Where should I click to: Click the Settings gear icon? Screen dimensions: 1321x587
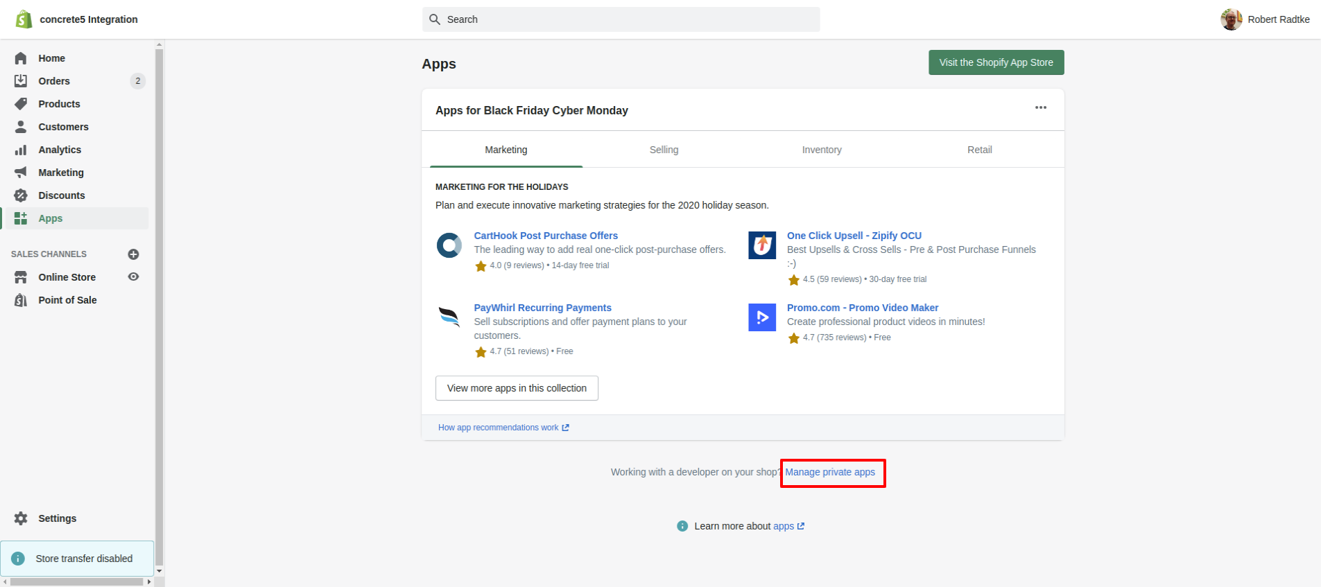21,518
